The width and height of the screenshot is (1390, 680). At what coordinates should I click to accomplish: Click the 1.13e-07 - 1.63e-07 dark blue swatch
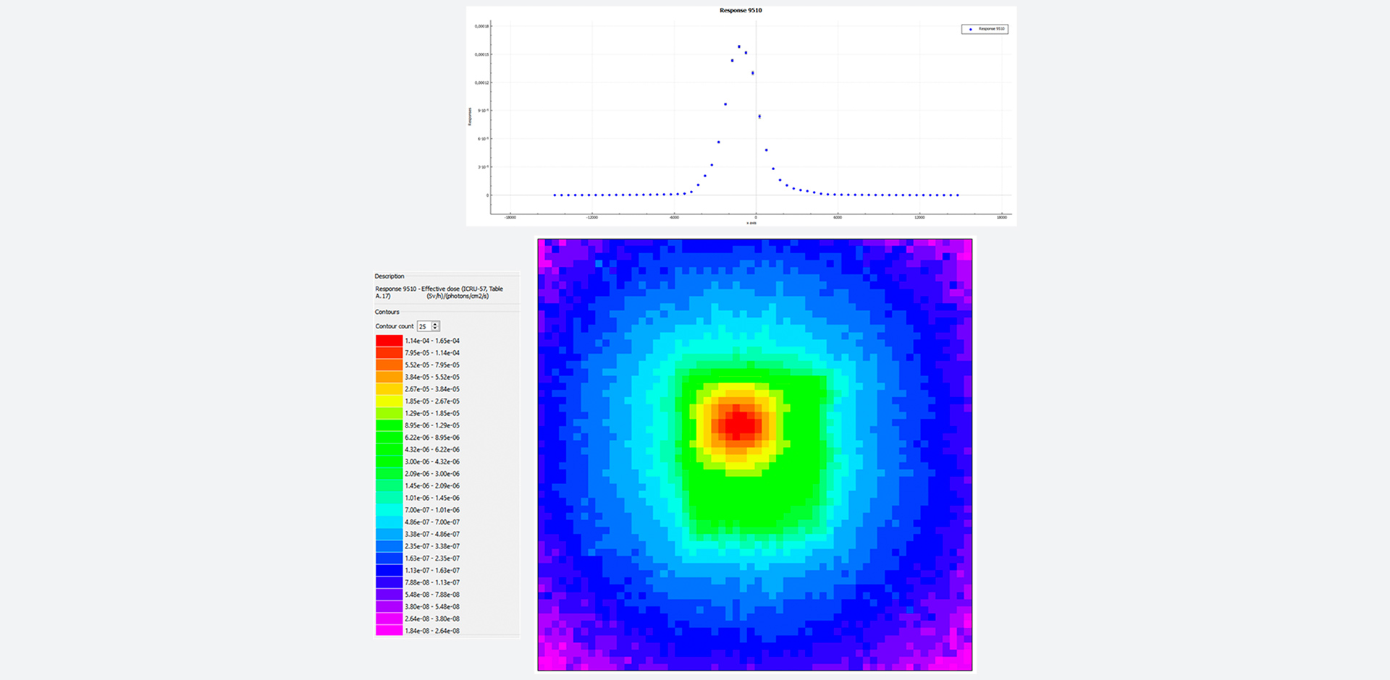click(389, 571)
